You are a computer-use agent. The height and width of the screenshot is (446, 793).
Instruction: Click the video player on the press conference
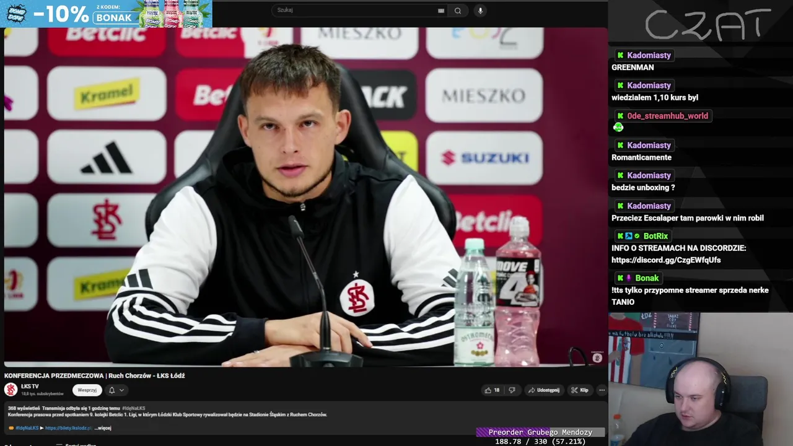click(306, 197)
